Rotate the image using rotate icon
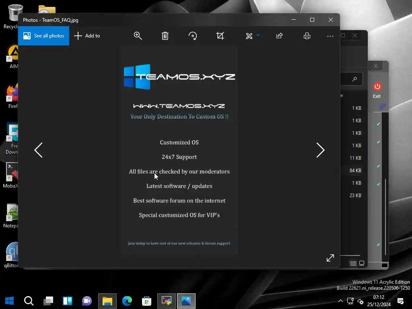Viewport: 412px width, 309px height. [x=193, y=36]
